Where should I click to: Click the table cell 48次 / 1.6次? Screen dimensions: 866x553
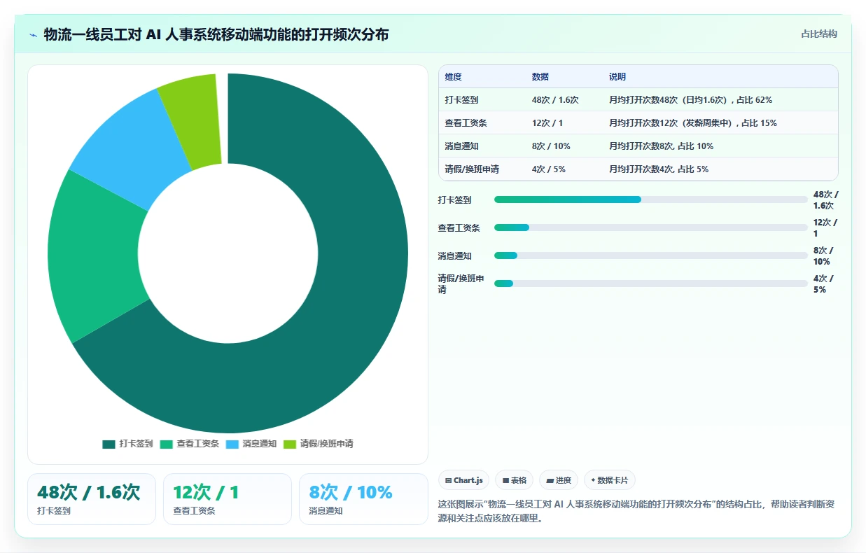pyautogui.click(x=555, y=100)
